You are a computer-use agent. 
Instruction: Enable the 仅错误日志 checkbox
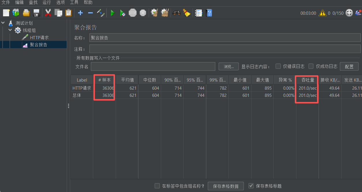tap(278, 66)
